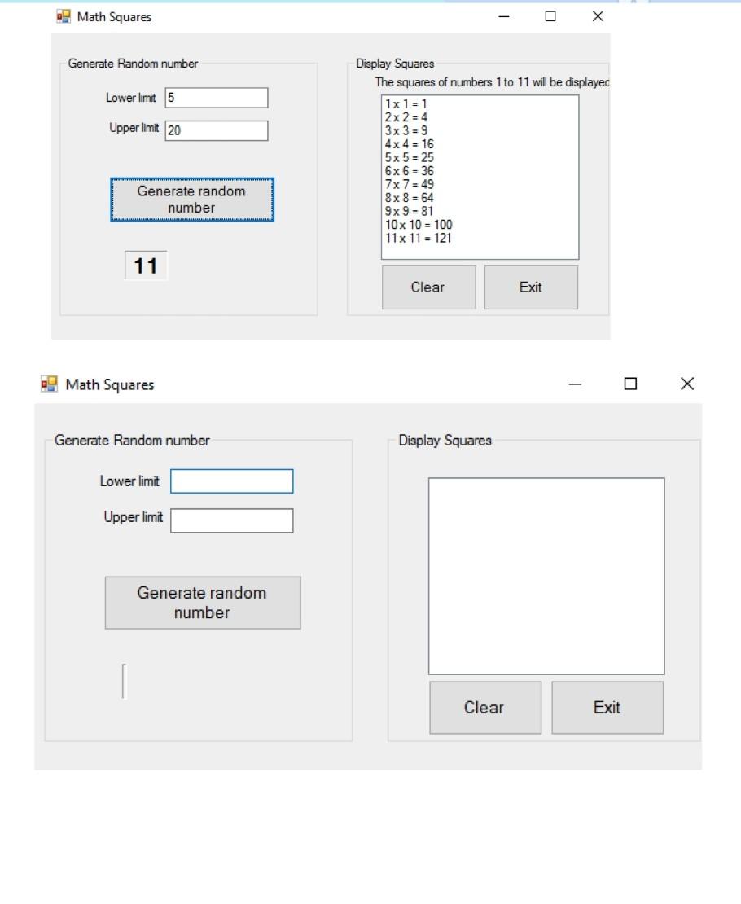Click Exit beside the filled squares list
This screenshot has width=741, height=904.
coord(531,287)
